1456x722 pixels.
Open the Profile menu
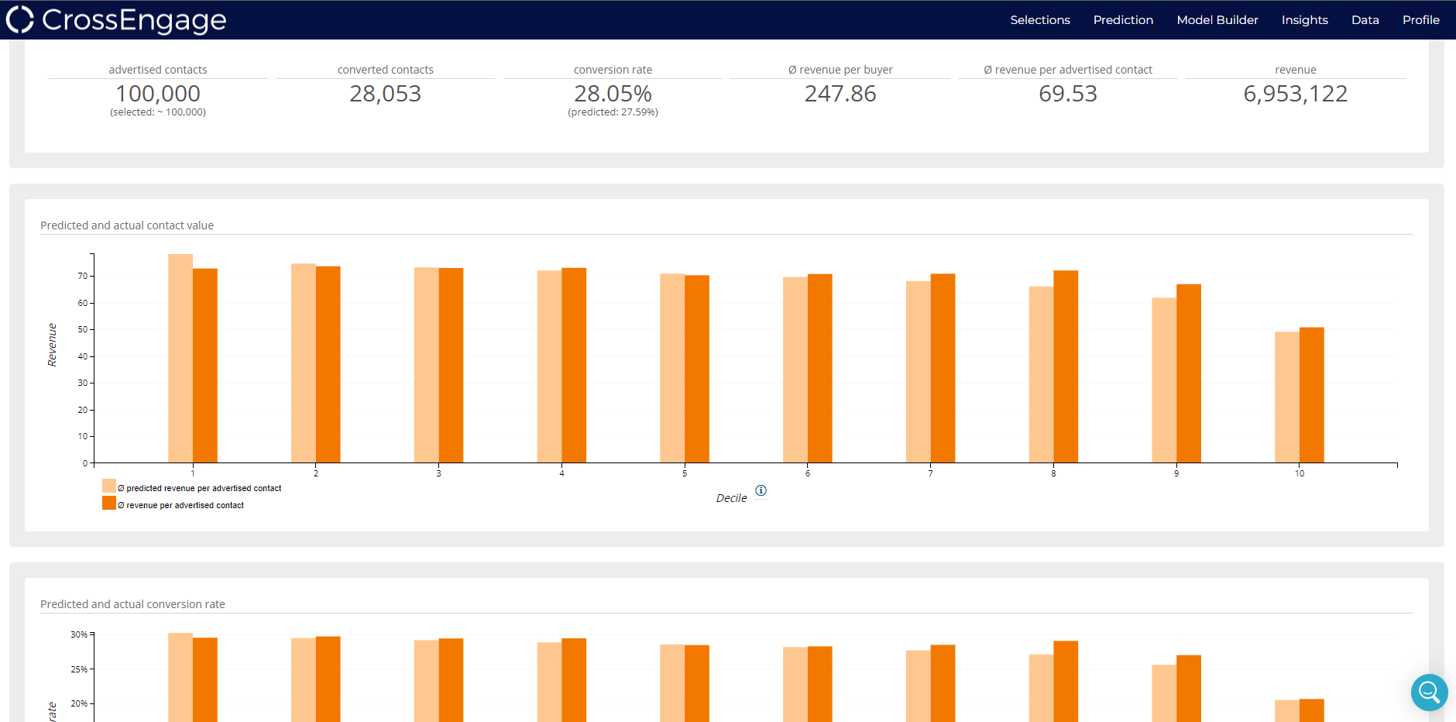click(1420, 20)
